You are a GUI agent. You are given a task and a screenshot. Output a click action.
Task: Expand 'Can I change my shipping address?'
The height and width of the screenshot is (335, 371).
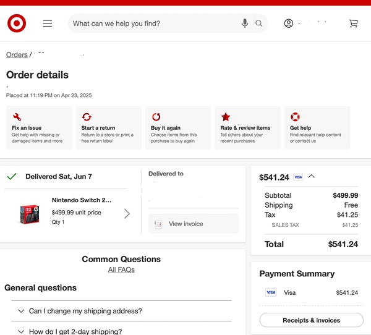coord(121,311)
